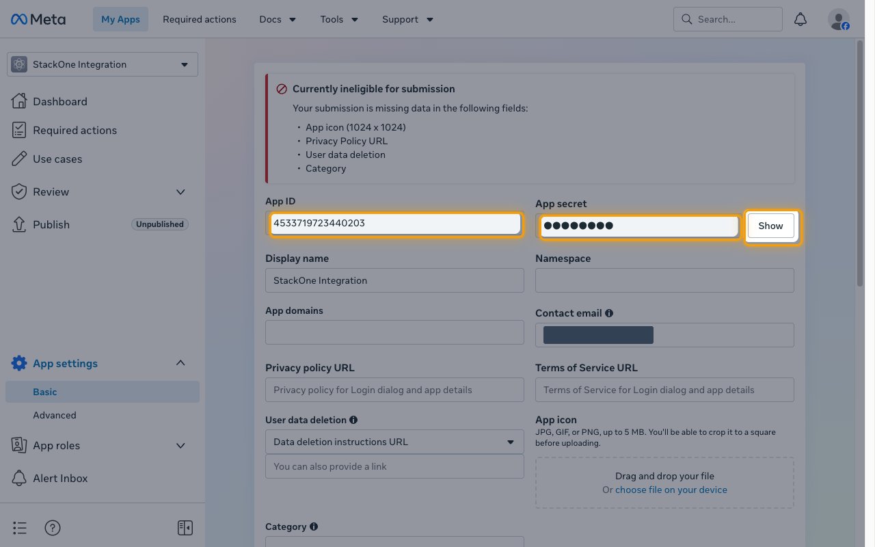Expand the Review section chevron
Viewport: 875px width, 547px height.
tap(180, 191)
